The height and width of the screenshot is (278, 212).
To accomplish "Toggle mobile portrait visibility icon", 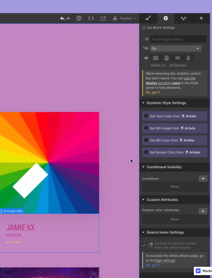I will [x=188, y=58].
